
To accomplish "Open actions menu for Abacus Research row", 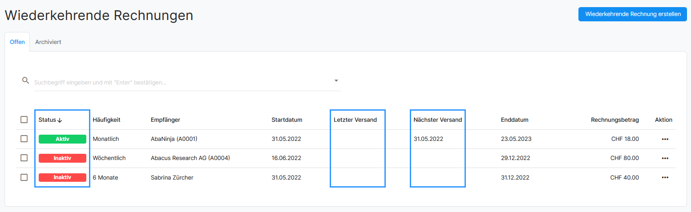I will [665, 158].
